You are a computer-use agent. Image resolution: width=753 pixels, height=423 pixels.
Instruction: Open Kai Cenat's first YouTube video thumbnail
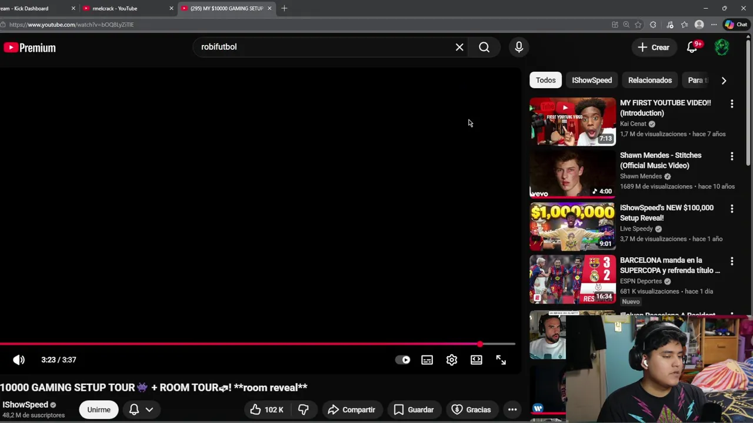pos(572,121)
